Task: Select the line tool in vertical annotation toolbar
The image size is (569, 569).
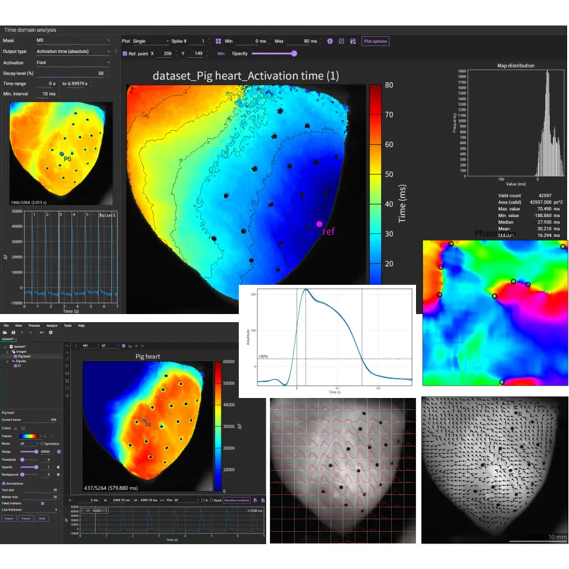Action: [x=67, y=359]
